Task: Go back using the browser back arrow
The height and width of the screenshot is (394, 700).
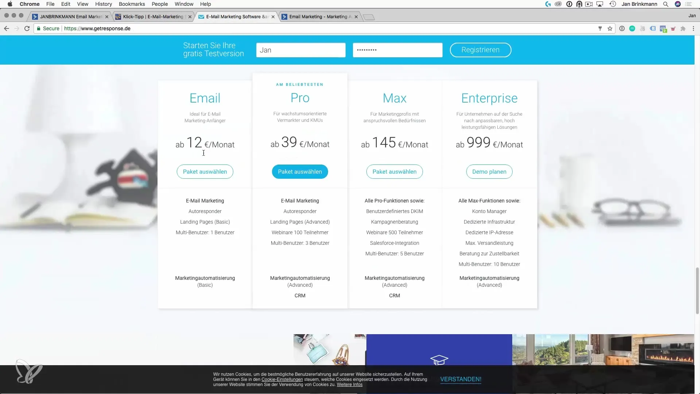Action: [x=7, y=28]
